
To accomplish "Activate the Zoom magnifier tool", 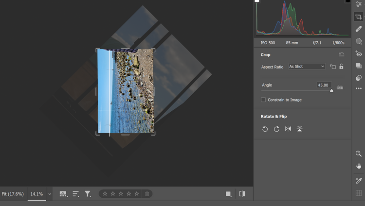I will tap(359, 154).
